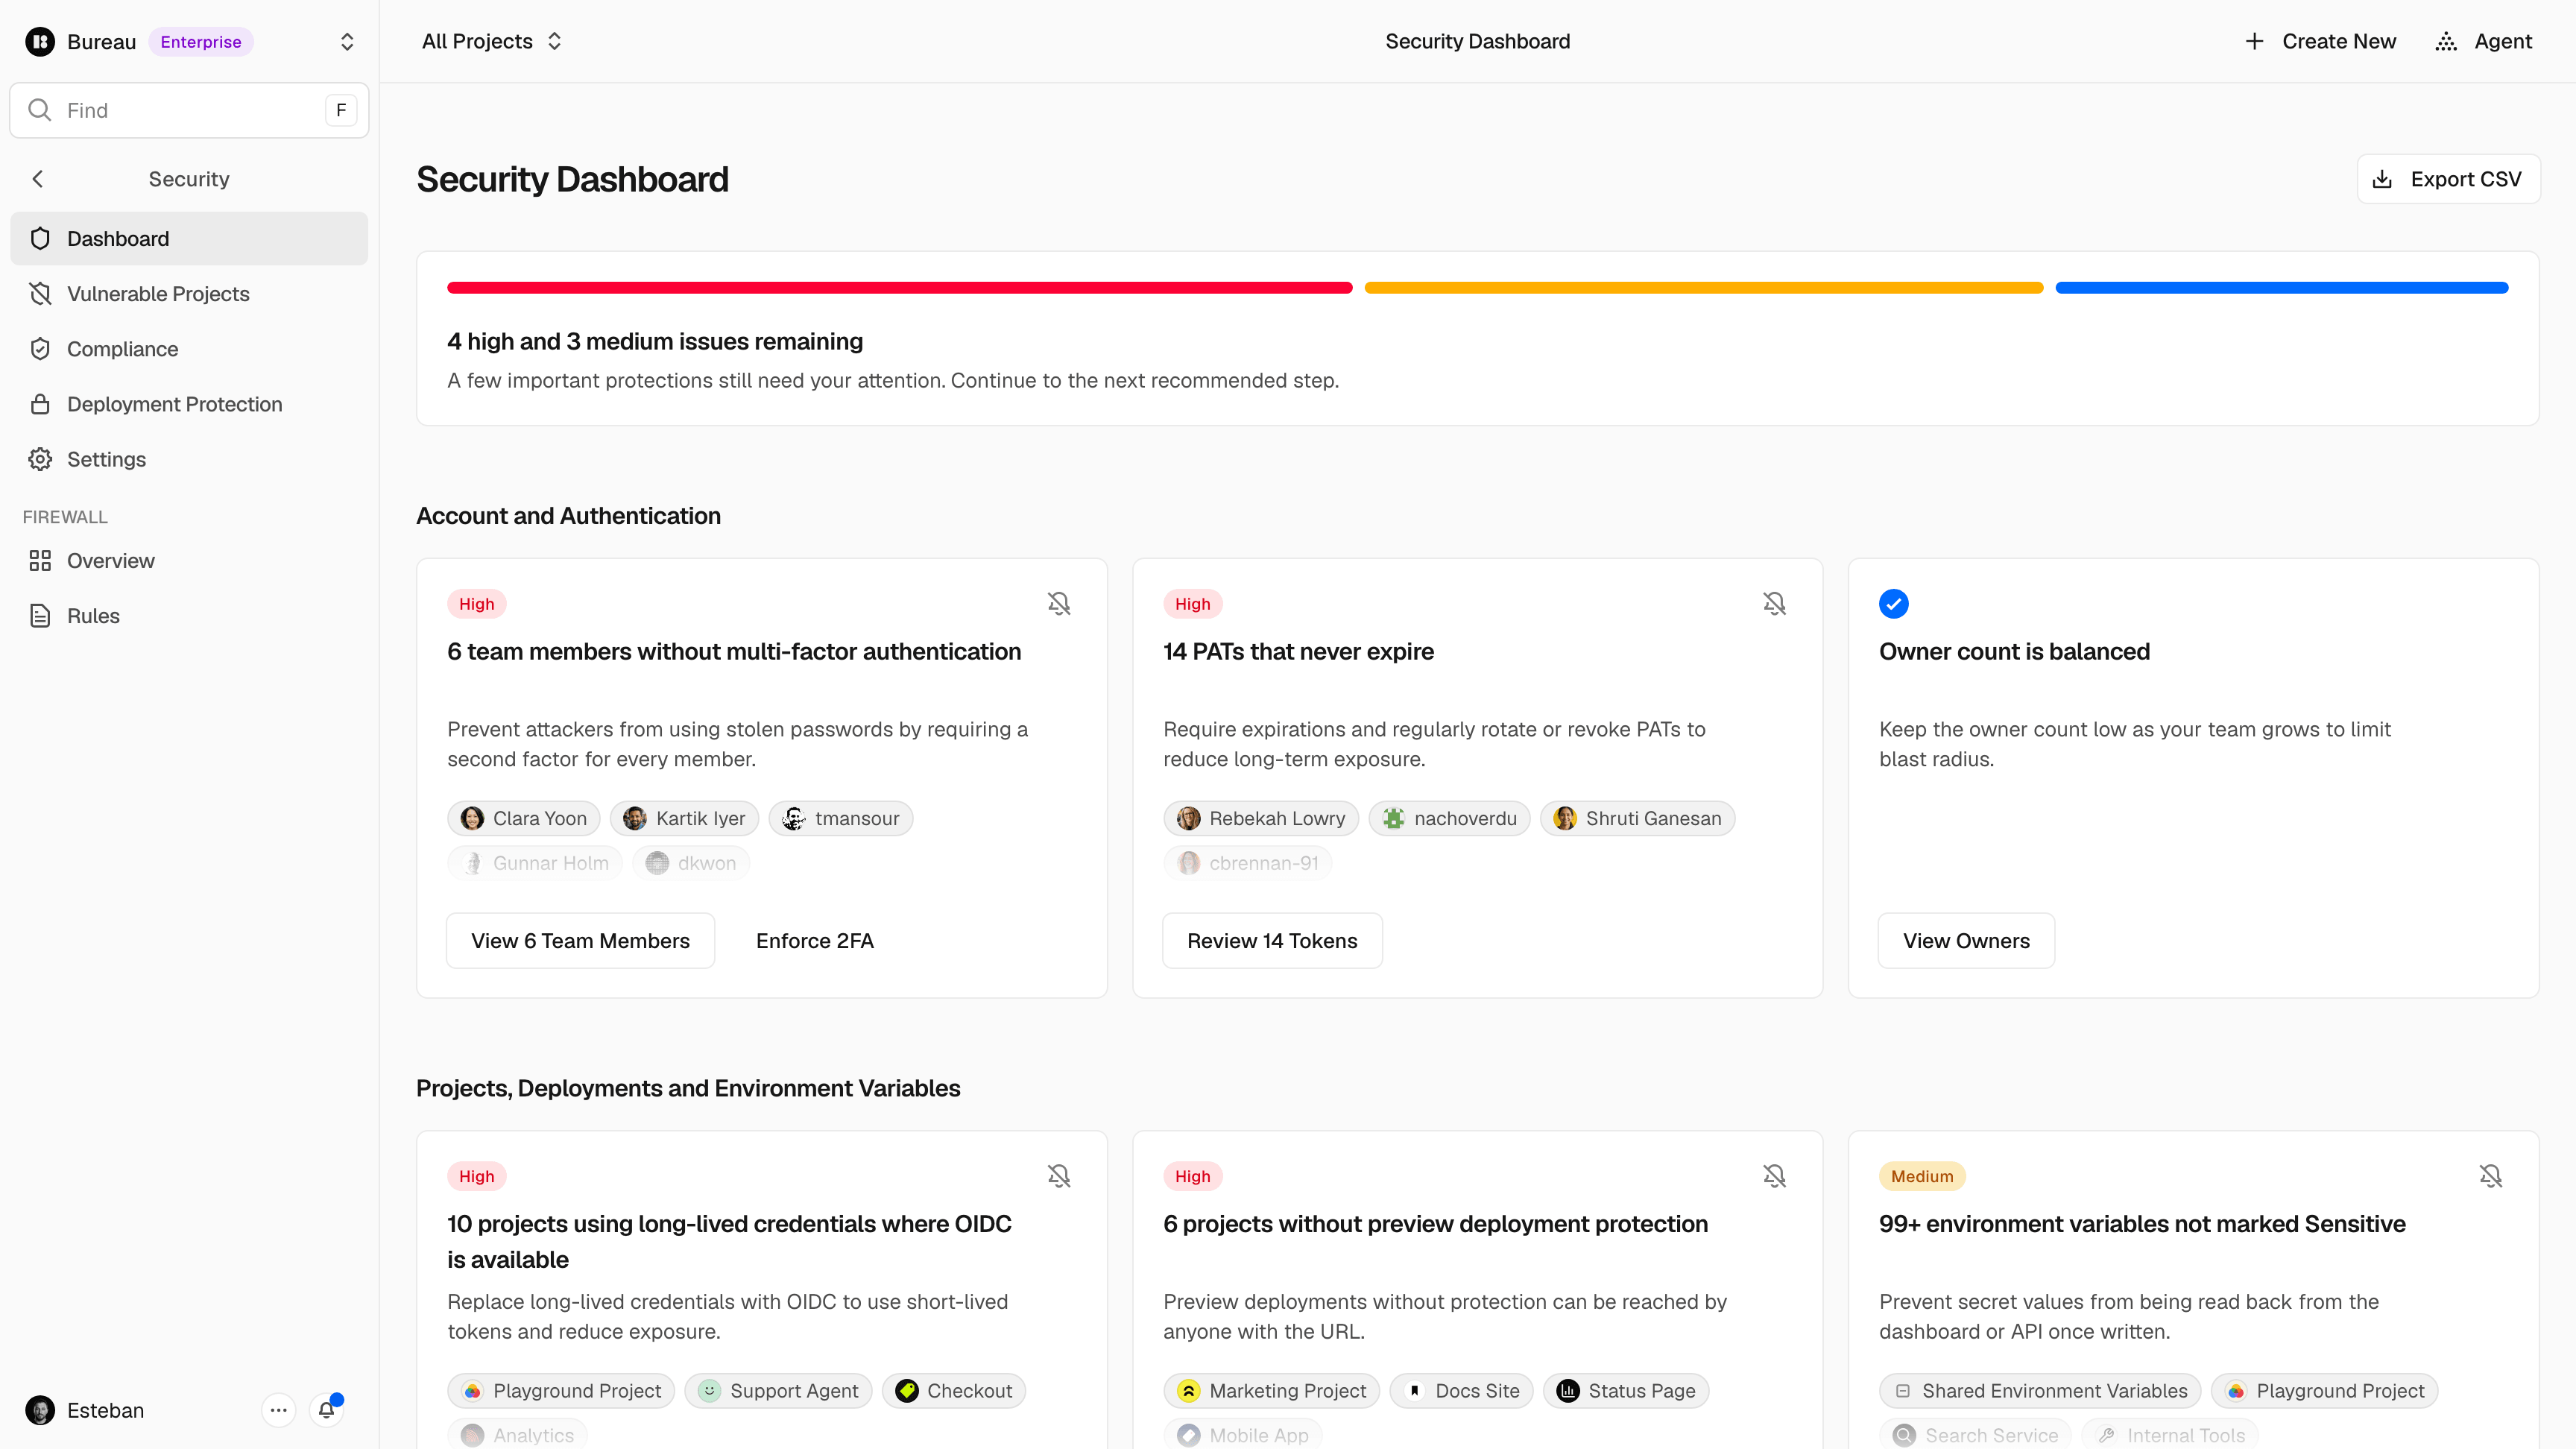Select Dashboard in the sidebar
The width and height of the screenshot is (2576, 1449).
click(189, 238)
